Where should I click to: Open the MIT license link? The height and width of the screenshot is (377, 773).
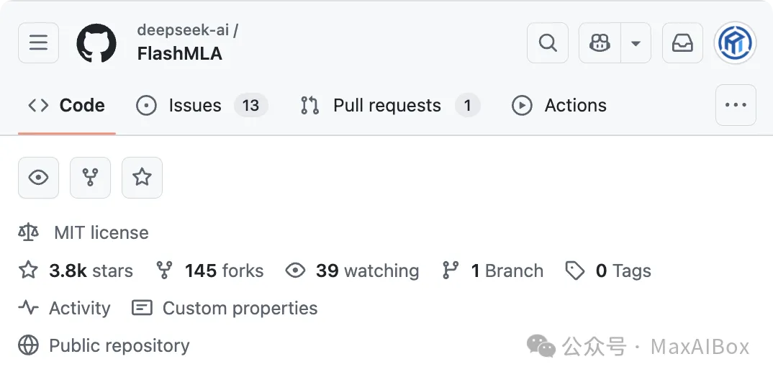[x=101, y=233]
